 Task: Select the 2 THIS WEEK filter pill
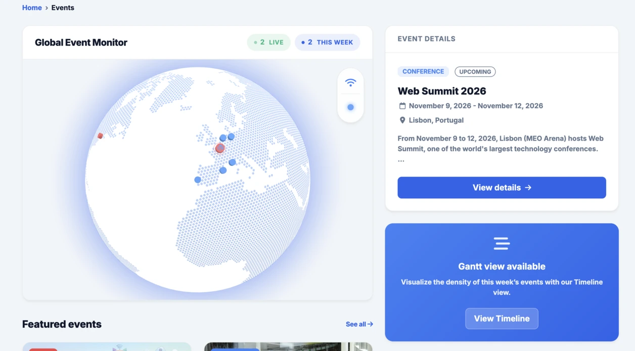pyautogui.click(x=327, y=42)
